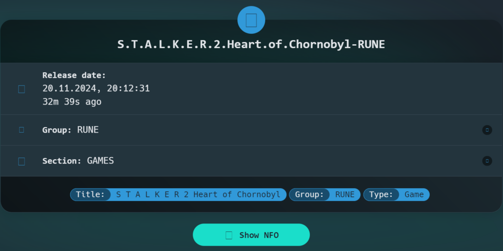
Task: Click the icon left of Group: RUNE
Action: pyautogui.click(x=22, y=130)
